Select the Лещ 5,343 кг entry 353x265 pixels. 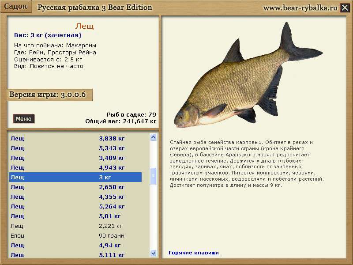(75, 148)
